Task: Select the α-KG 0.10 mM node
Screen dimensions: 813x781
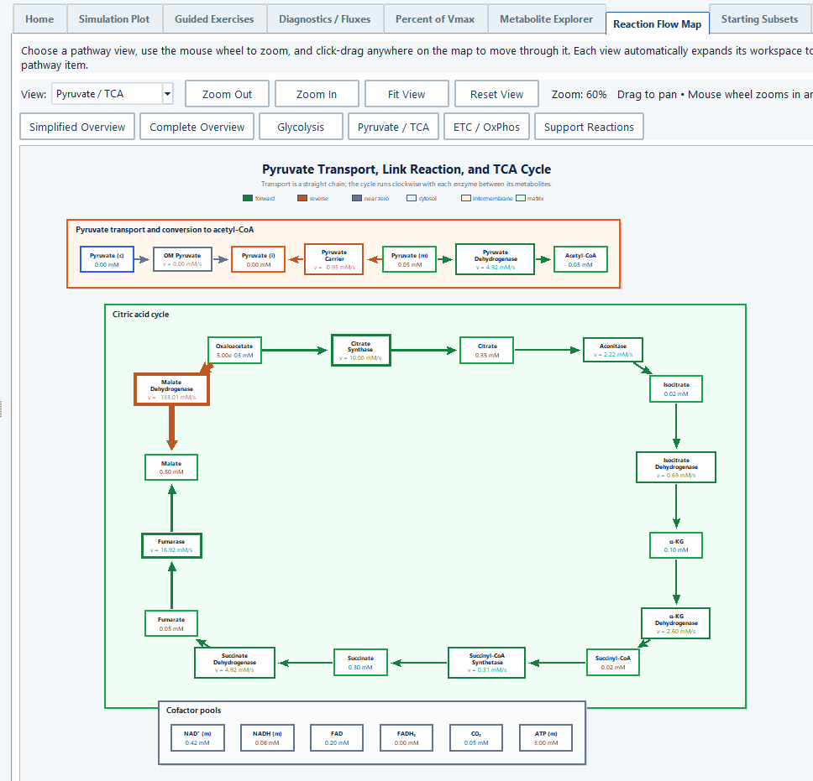Action: pos(676,545)
